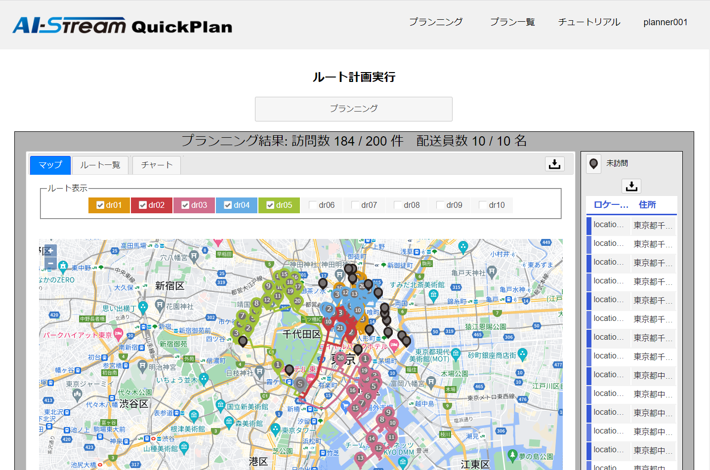Click the black unvisited pin near 四ツ谷
Screen dimensions: 710x470
[x=243, y=341]
